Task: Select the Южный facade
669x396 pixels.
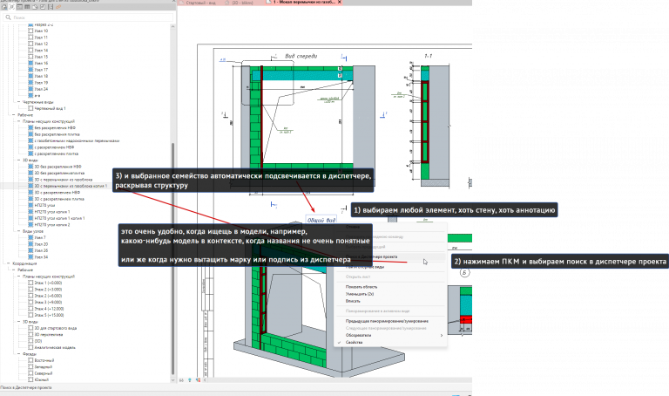Action: [x=42, y=379]
